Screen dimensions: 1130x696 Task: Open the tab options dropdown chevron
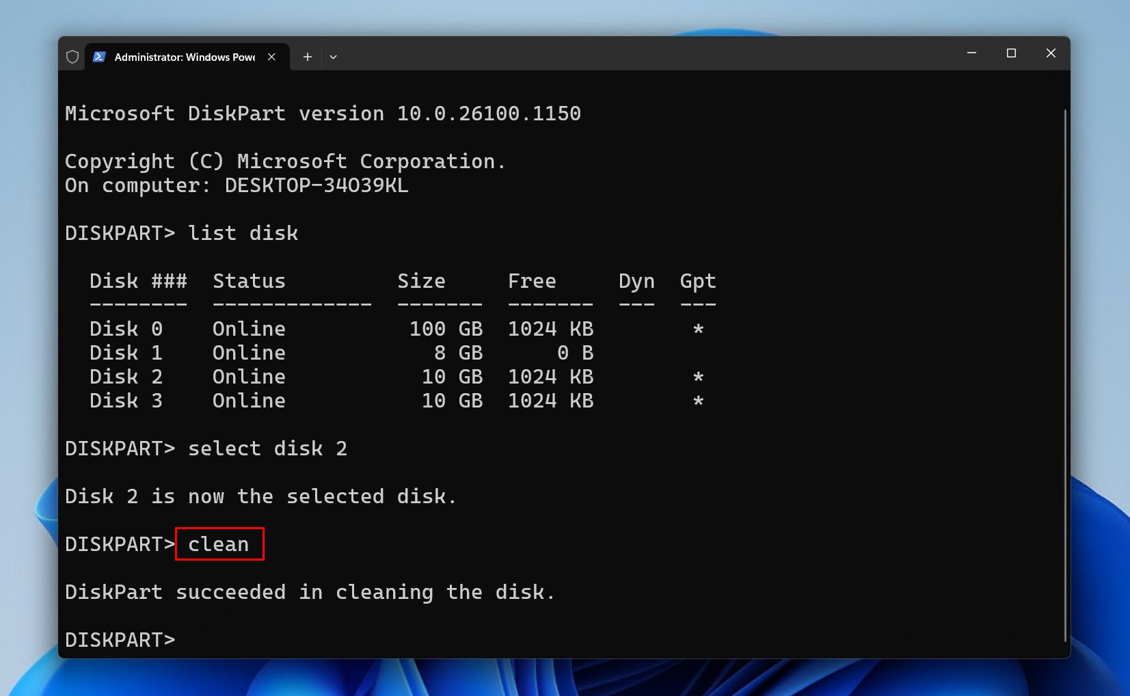click(334, 57)
